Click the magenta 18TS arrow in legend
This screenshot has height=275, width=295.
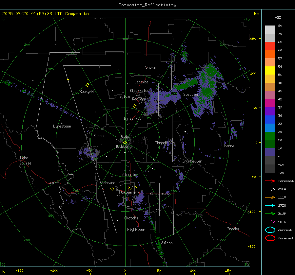pyautogui.click(x=270, y=222)
